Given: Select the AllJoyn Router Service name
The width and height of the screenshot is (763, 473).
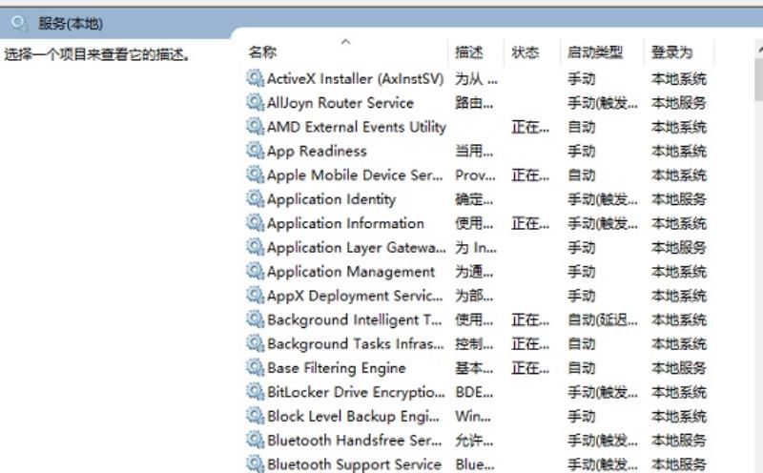Looking at the screenshot, I should (x=340, y=103).
